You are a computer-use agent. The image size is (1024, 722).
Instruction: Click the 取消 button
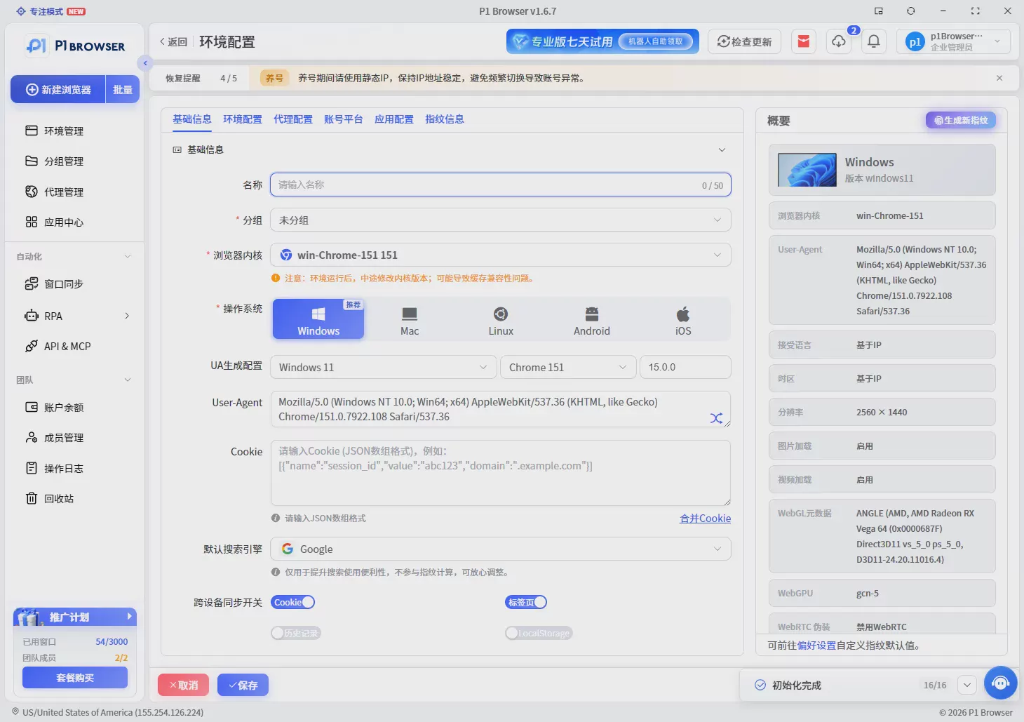point(184,685)
